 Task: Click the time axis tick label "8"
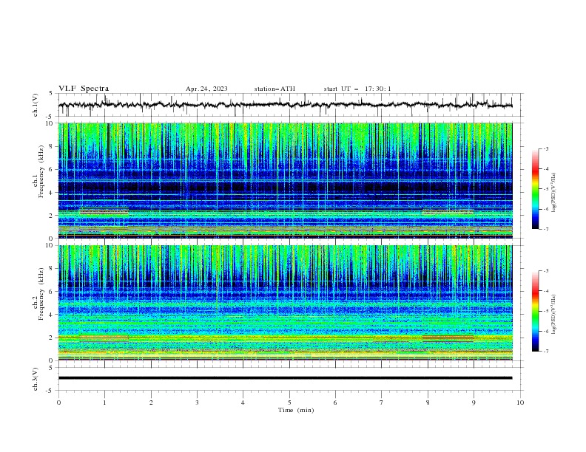coord(428,403)
